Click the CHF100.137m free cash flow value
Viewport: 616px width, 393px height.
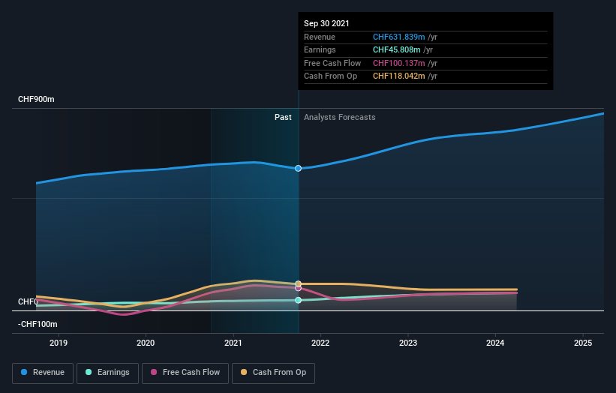pos(398,63)
